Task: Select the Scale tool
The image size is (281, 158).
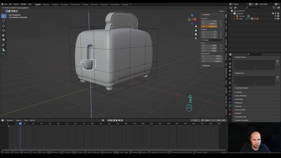Action: point(4,35)
